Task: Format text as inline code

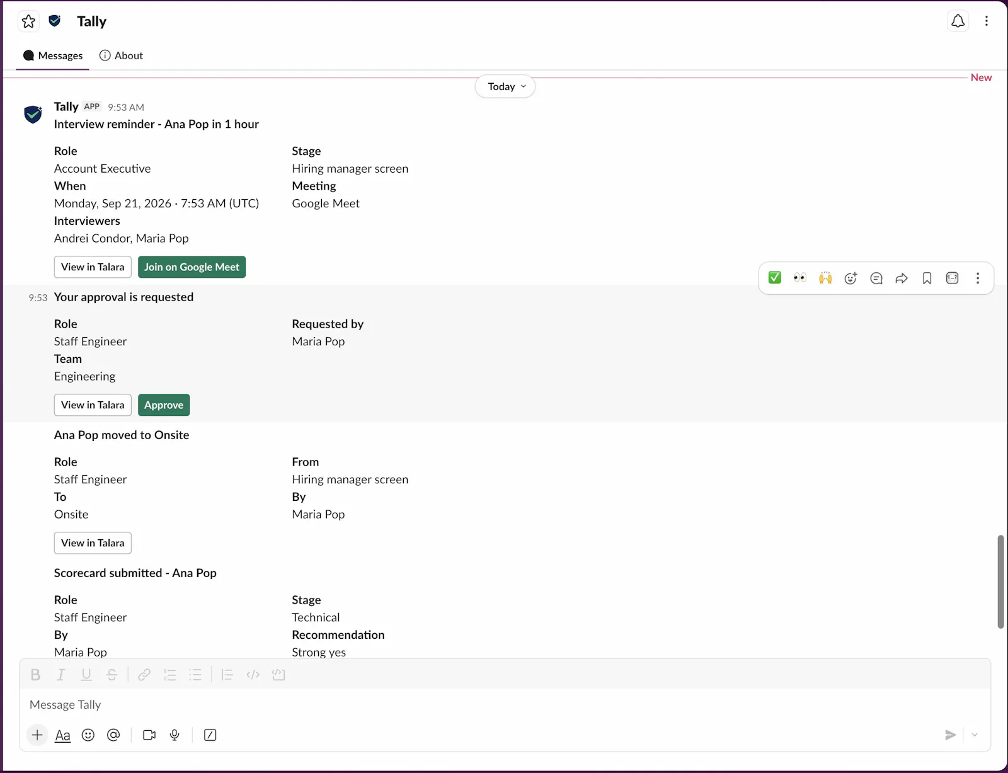Action: click(253, 675)
